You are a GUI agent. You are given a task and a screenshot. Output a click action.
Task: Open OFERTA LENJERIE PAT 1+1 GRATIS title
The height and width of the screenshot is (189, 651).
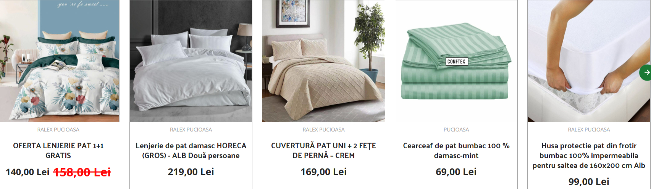tap(58, 151)
